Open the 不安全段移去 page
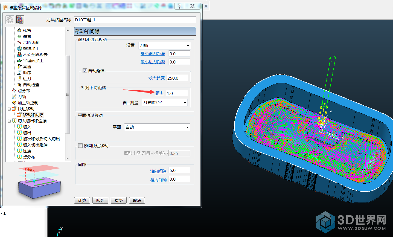This screenshot has height=237, width=393. click(35, 54)
